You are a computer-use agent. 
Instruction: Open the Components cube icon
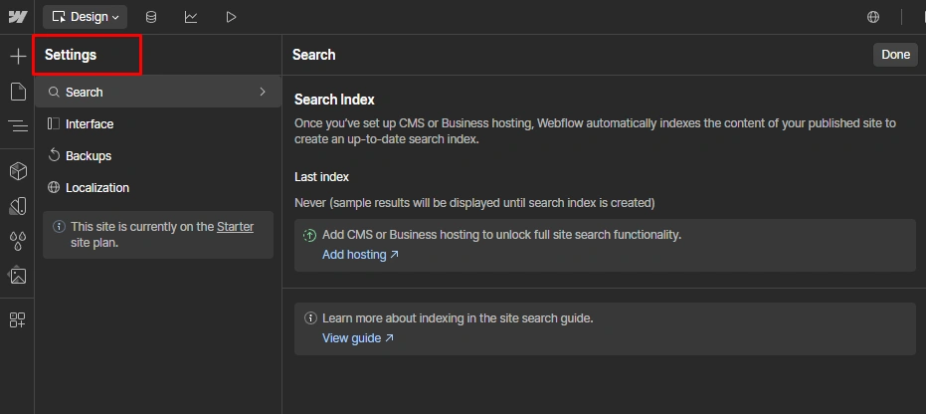coord(18,171)
